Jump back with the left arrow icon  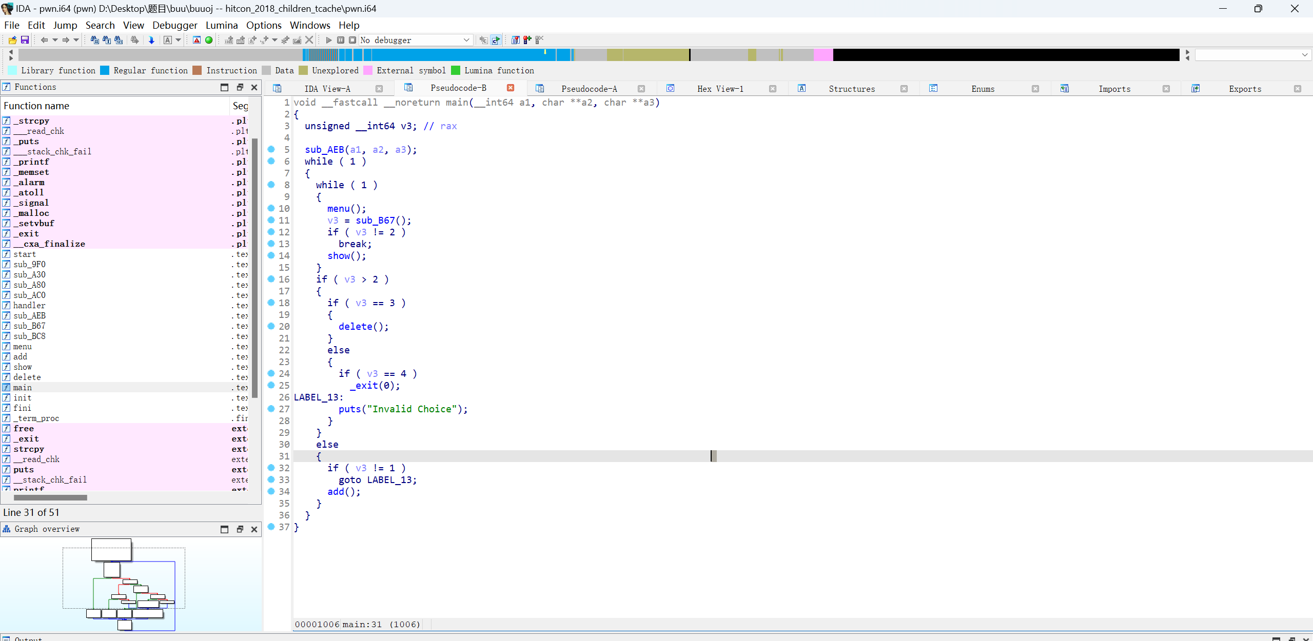[x=44, y=40]
